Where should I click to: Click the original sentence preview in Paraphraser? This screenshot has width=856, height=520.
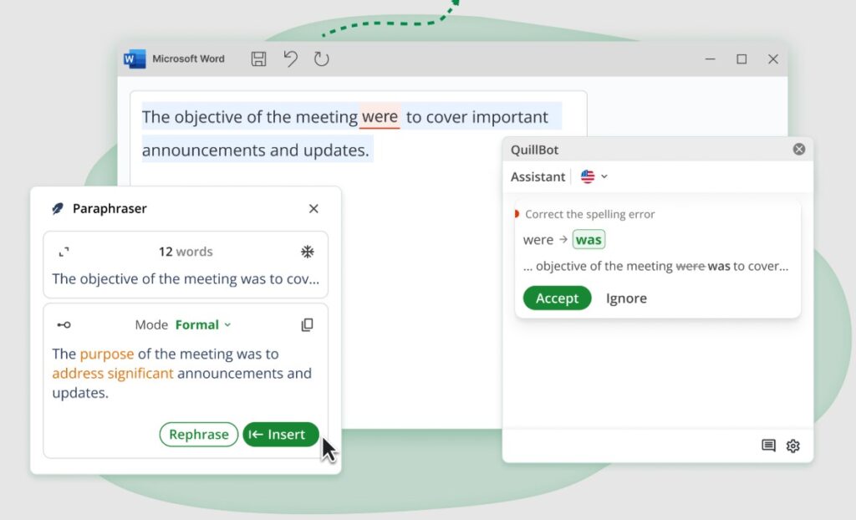coord(186,279)
